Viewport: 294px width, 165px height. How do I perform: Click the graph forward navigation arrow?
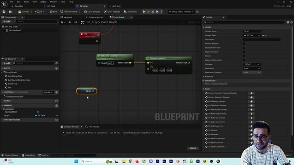(x=76, y=22)
